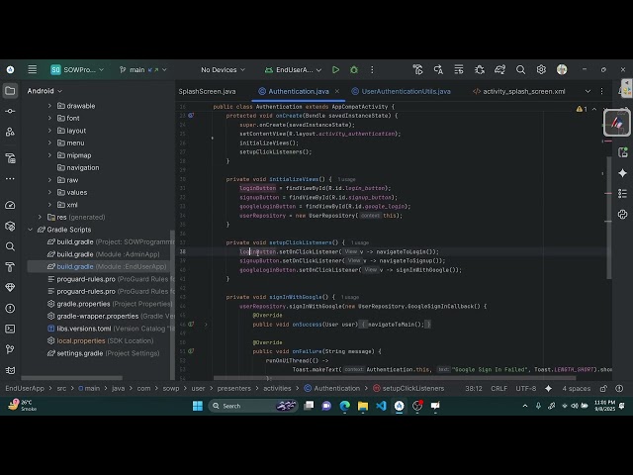This screenshot has width=633, height=475.
Task: Open File Explorer from taskbar
Action: coord(363,406)
